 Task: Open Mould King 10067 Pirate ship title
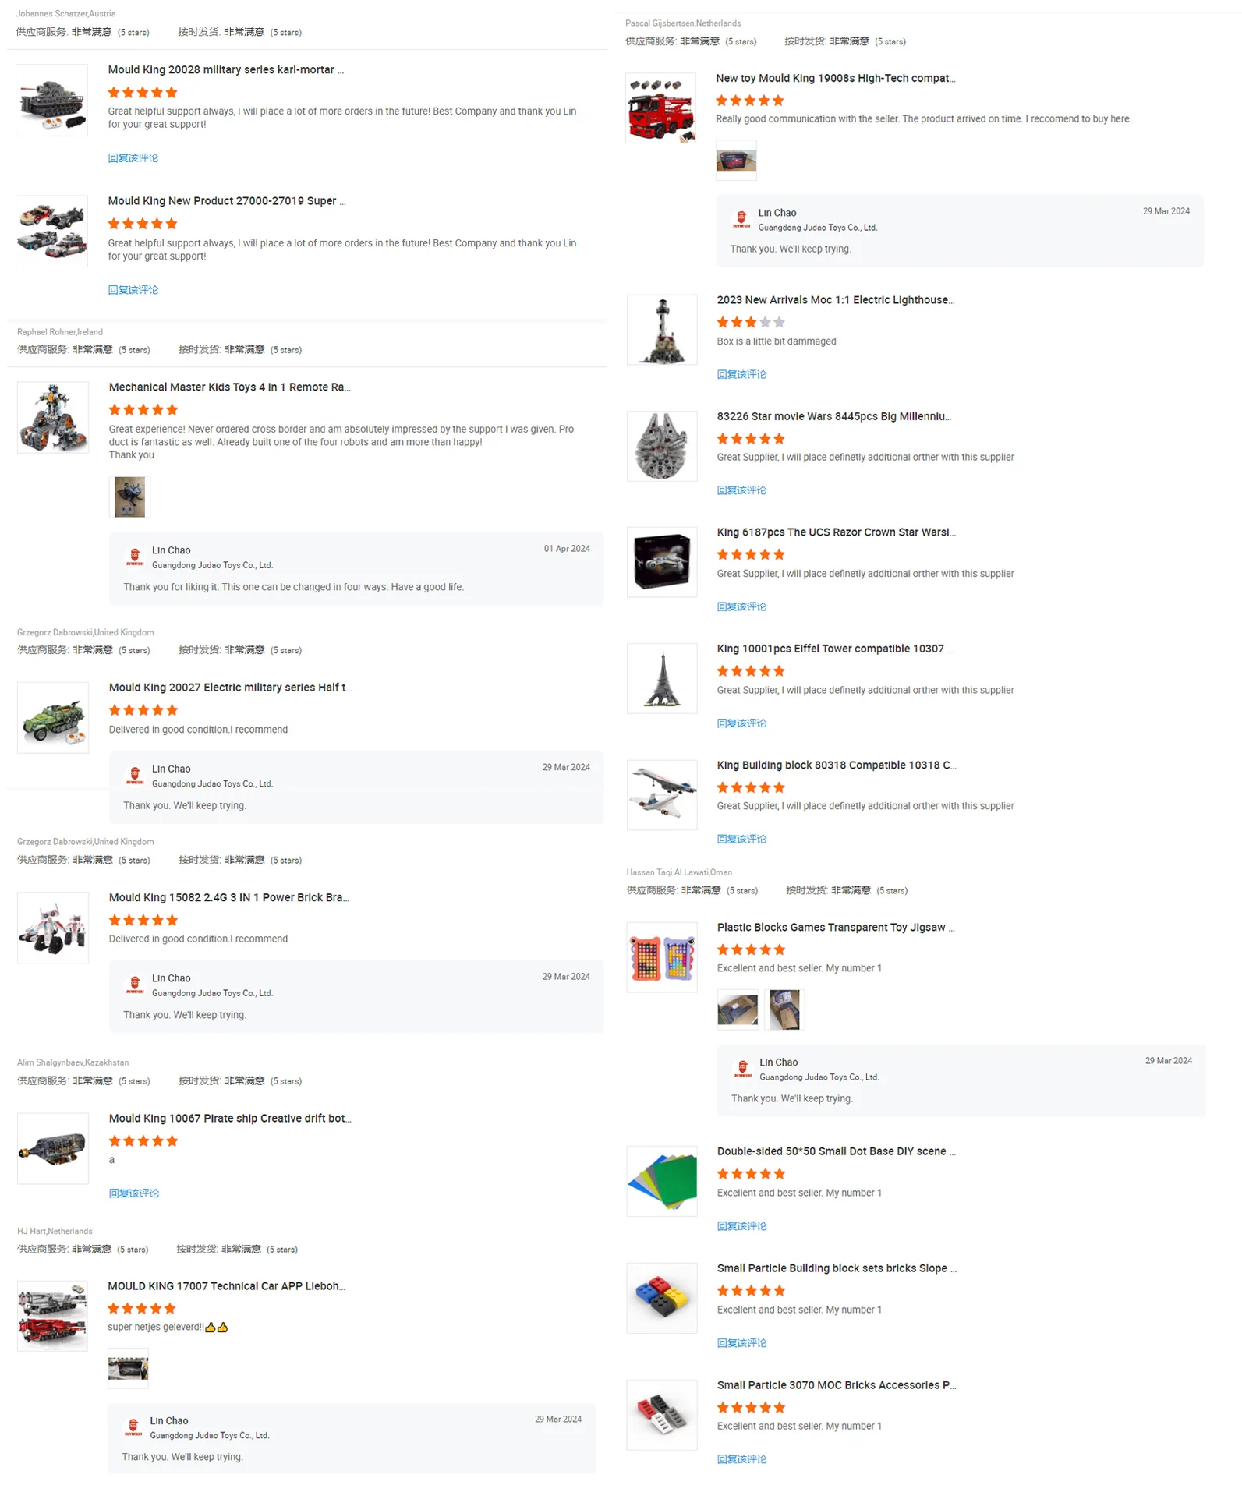[x=230, y=1118]
